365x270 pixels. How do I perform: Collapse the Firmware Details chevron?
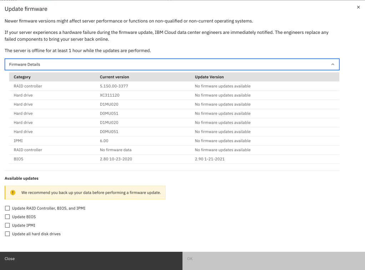[333, 65]
